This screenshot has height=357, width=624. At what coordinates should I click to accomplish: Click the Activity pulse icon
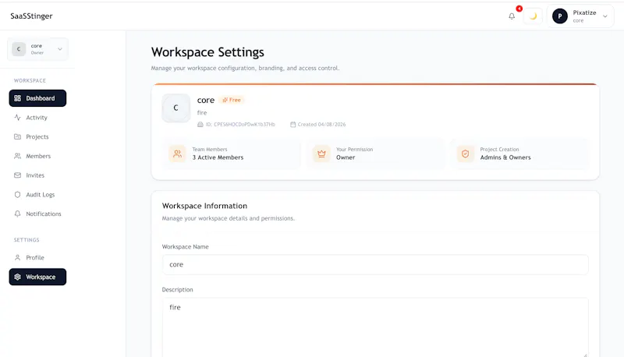(17, 117)
